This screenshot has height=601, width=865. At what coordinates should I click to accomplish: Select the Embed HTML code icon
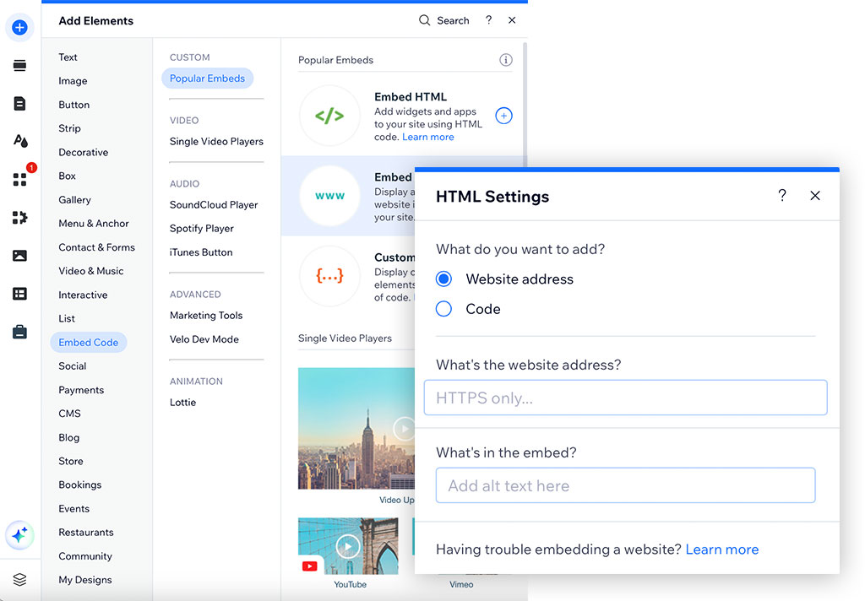coord(329,115)
